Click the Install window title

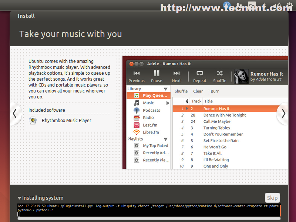pos(26,16)
